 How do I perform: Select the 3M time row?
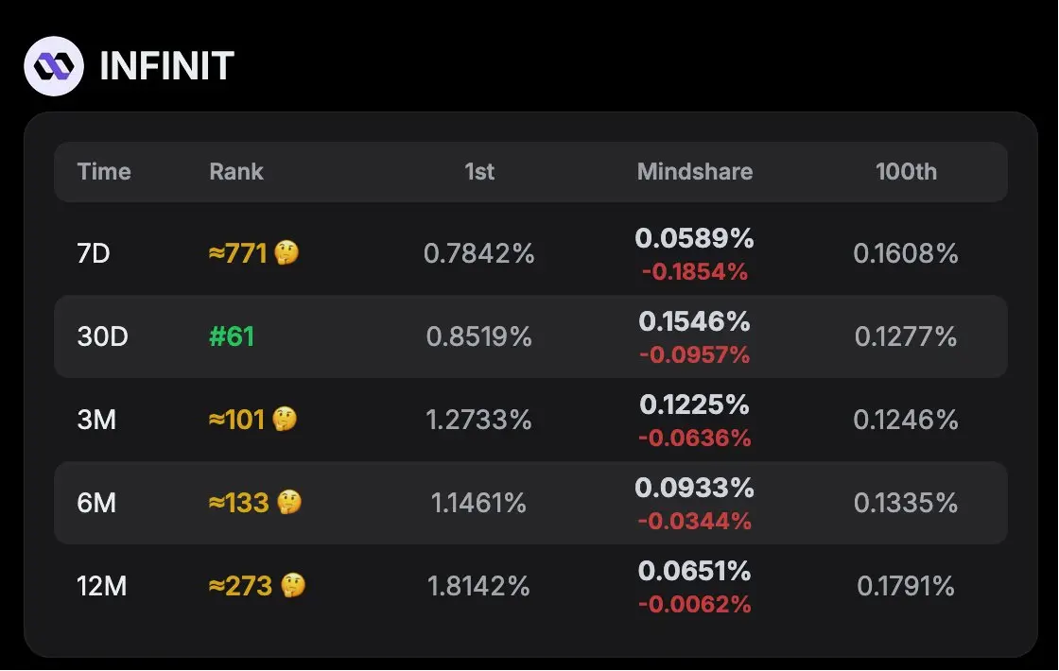coord(530,420)
